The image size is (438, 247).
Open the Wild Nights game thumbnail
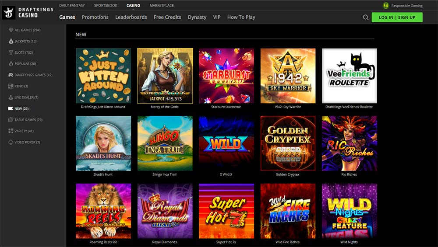(350, 211)
